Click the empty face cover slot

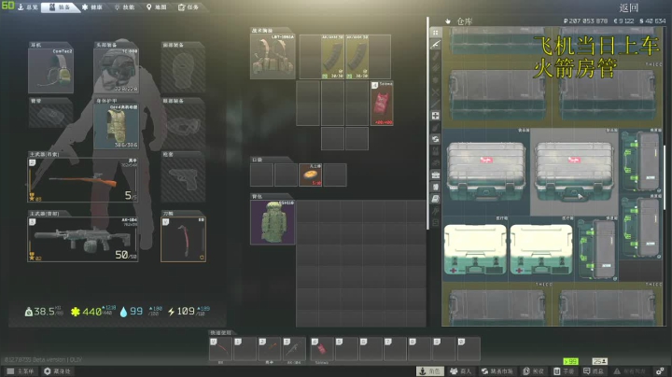pos(183,71)
